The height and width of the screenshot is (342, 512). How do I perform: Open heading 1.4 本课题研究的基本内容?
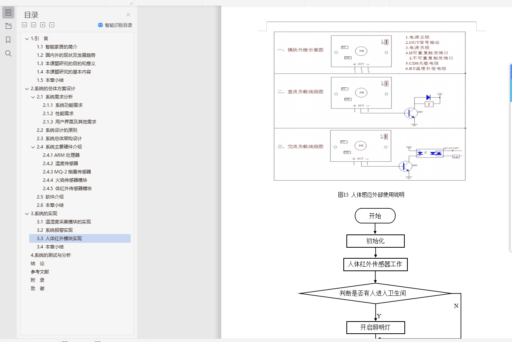[64, 72]
